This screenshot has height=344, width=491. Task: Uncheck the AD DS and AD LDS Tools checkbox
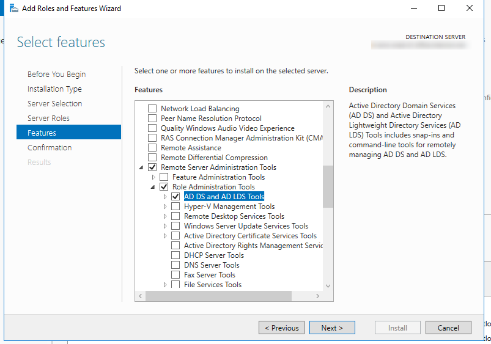pyautogui.click(x=175, y=197)
